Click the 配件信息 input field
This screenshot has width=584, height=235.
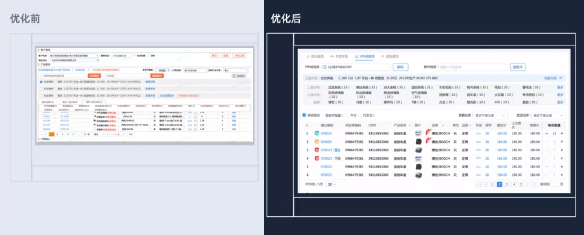pos(472,67)
